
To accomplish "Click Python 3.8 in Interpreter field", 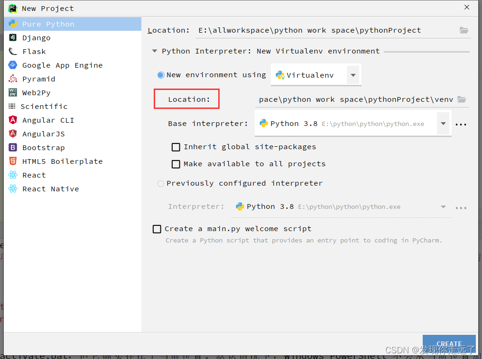I will [270, 206].
